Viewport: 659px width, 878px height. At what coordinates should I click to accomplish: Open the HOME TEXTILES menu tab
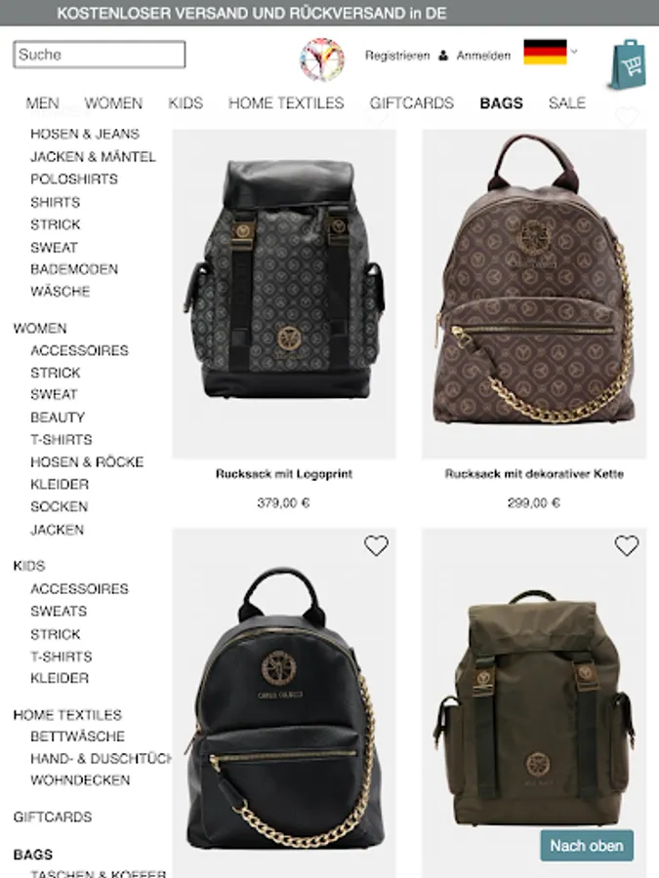coord(286,103)
